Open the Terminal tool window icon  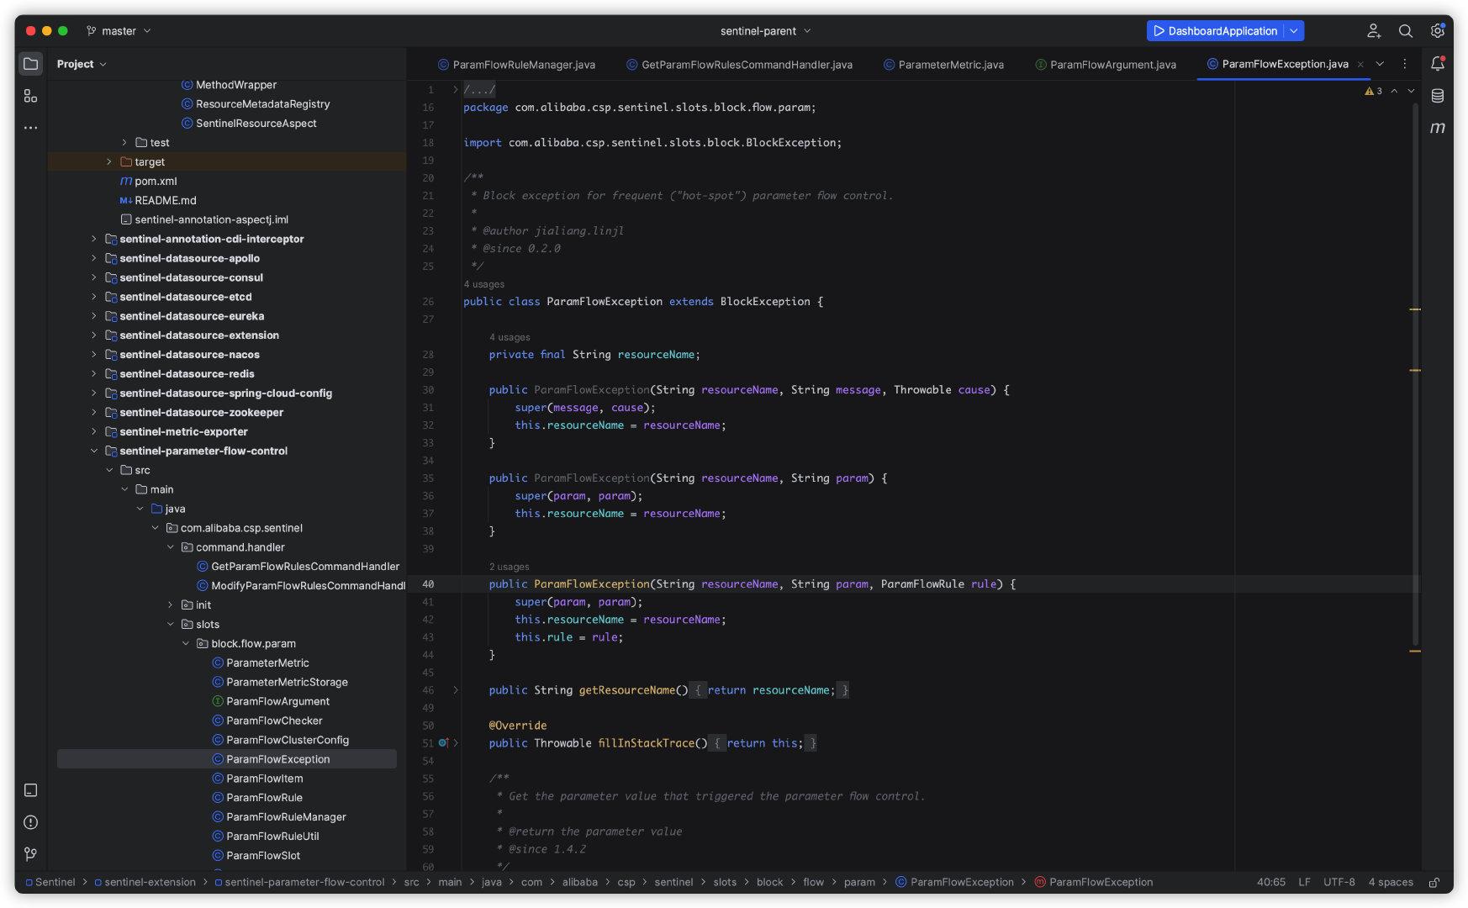click(x=30, y=790)
